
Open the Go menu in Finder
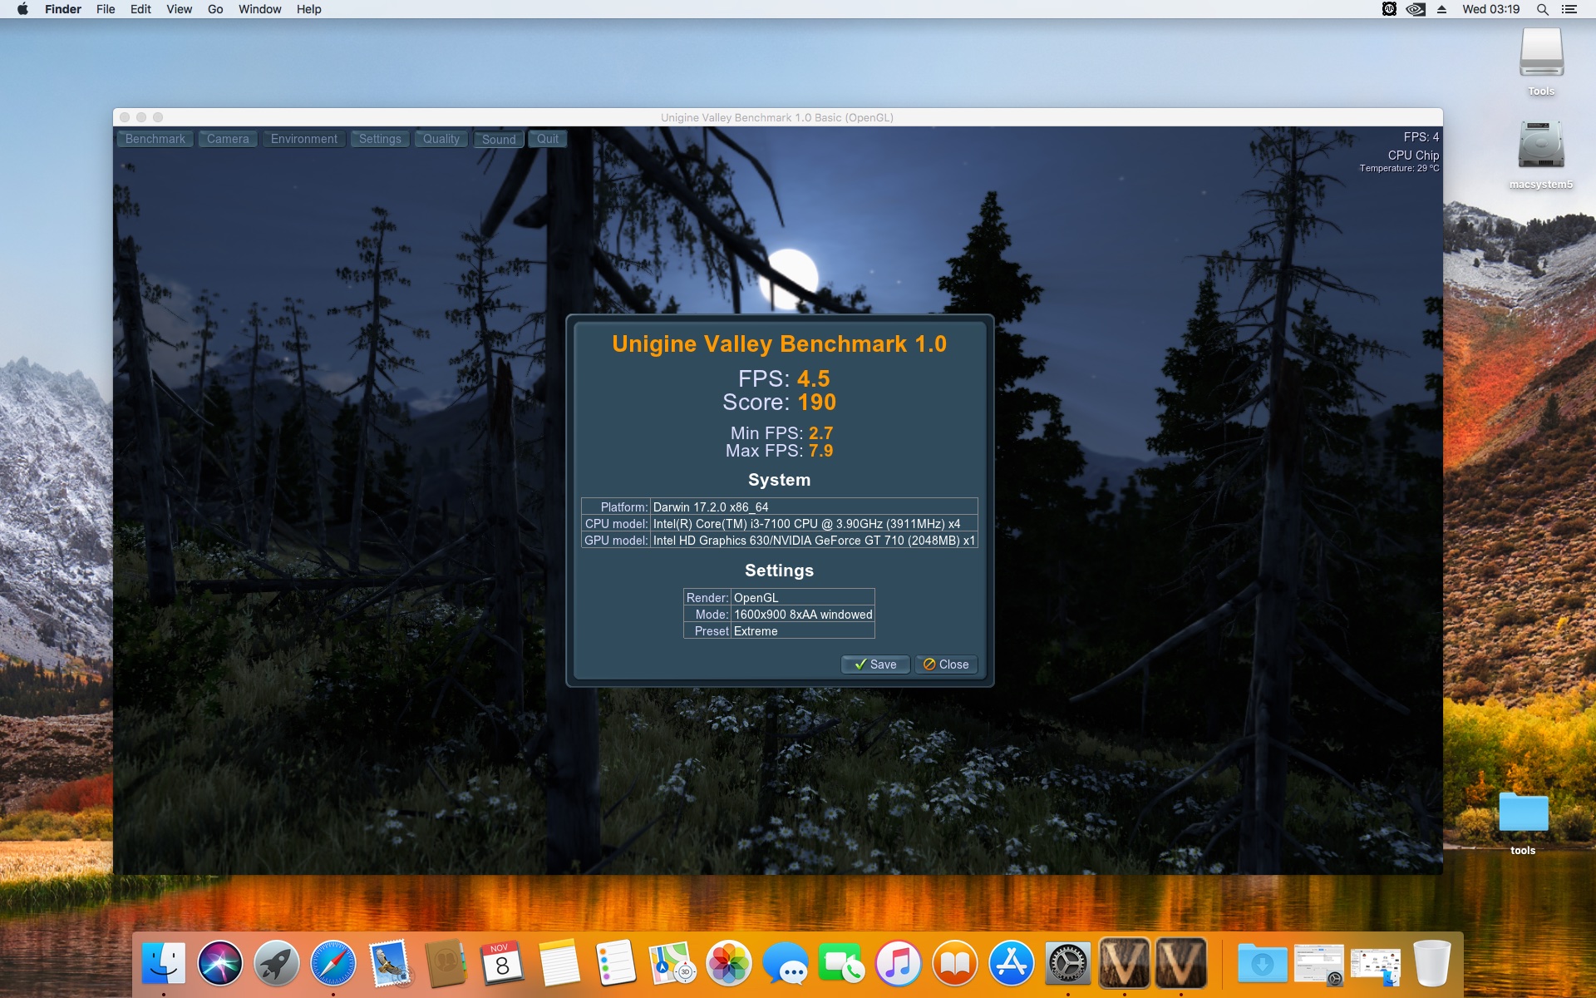(x=215, y=9)
